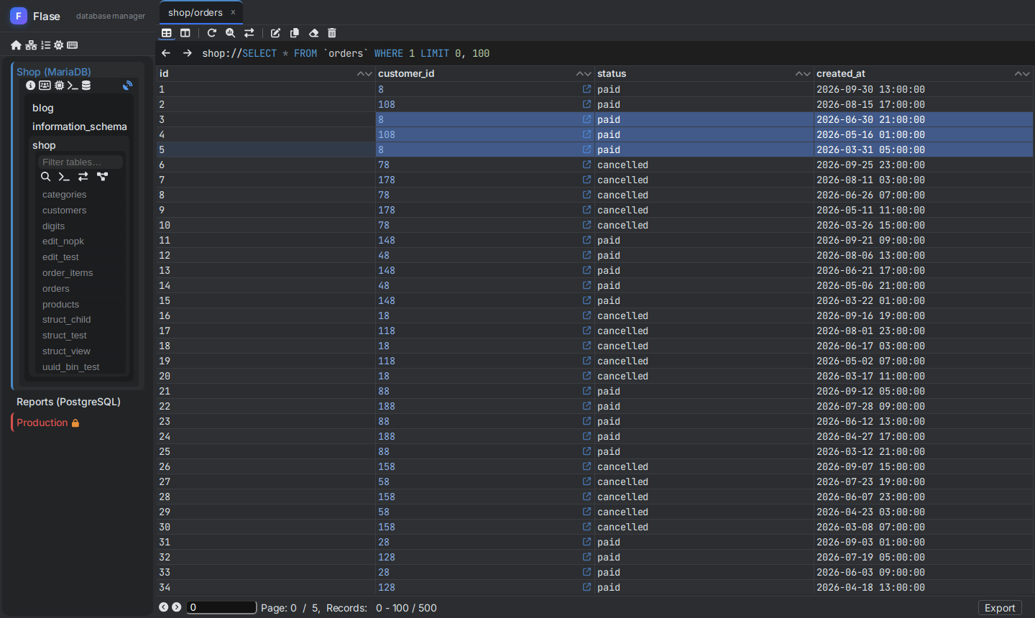Open the Reports (PostgreSQL) connection
Screen dimensions: 1035x618
pyautogui.click(x=68, y=402)
